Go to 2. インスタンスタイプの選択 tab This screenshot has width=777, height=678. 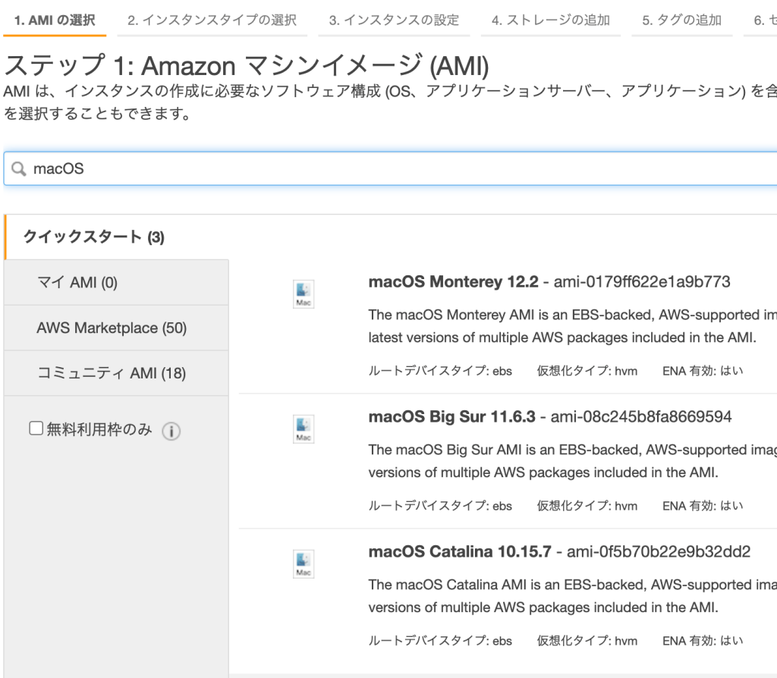click(x=212, y=20)
